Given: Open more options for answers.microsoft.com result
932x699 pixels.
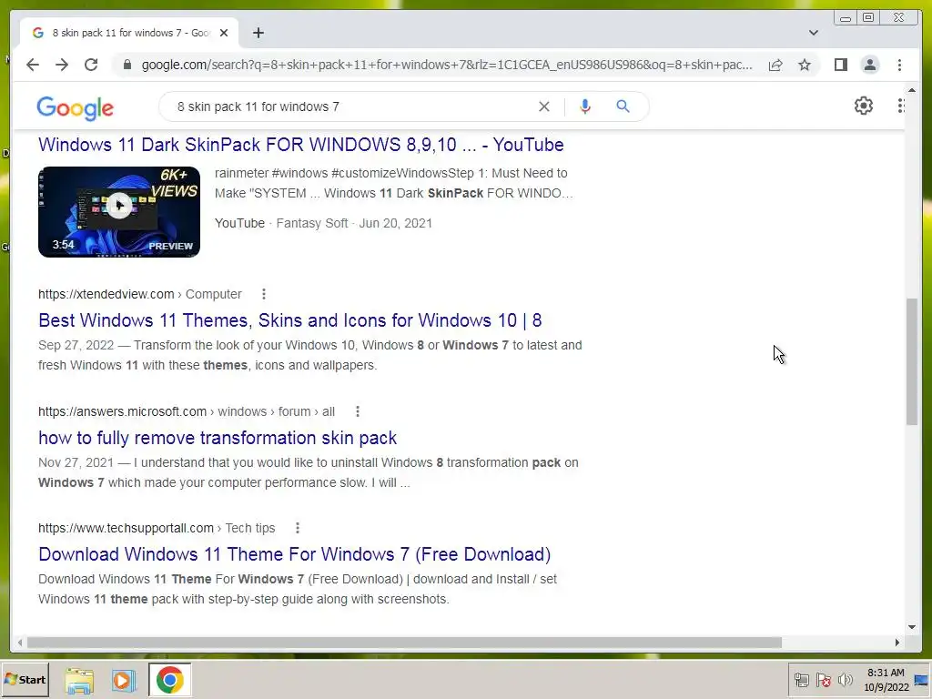Looking at the screenshot, I should point(357,411).
